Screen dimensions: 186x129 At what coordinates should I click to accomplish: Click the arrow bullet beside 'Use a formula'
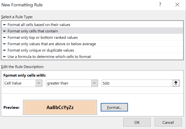[5, 57]
